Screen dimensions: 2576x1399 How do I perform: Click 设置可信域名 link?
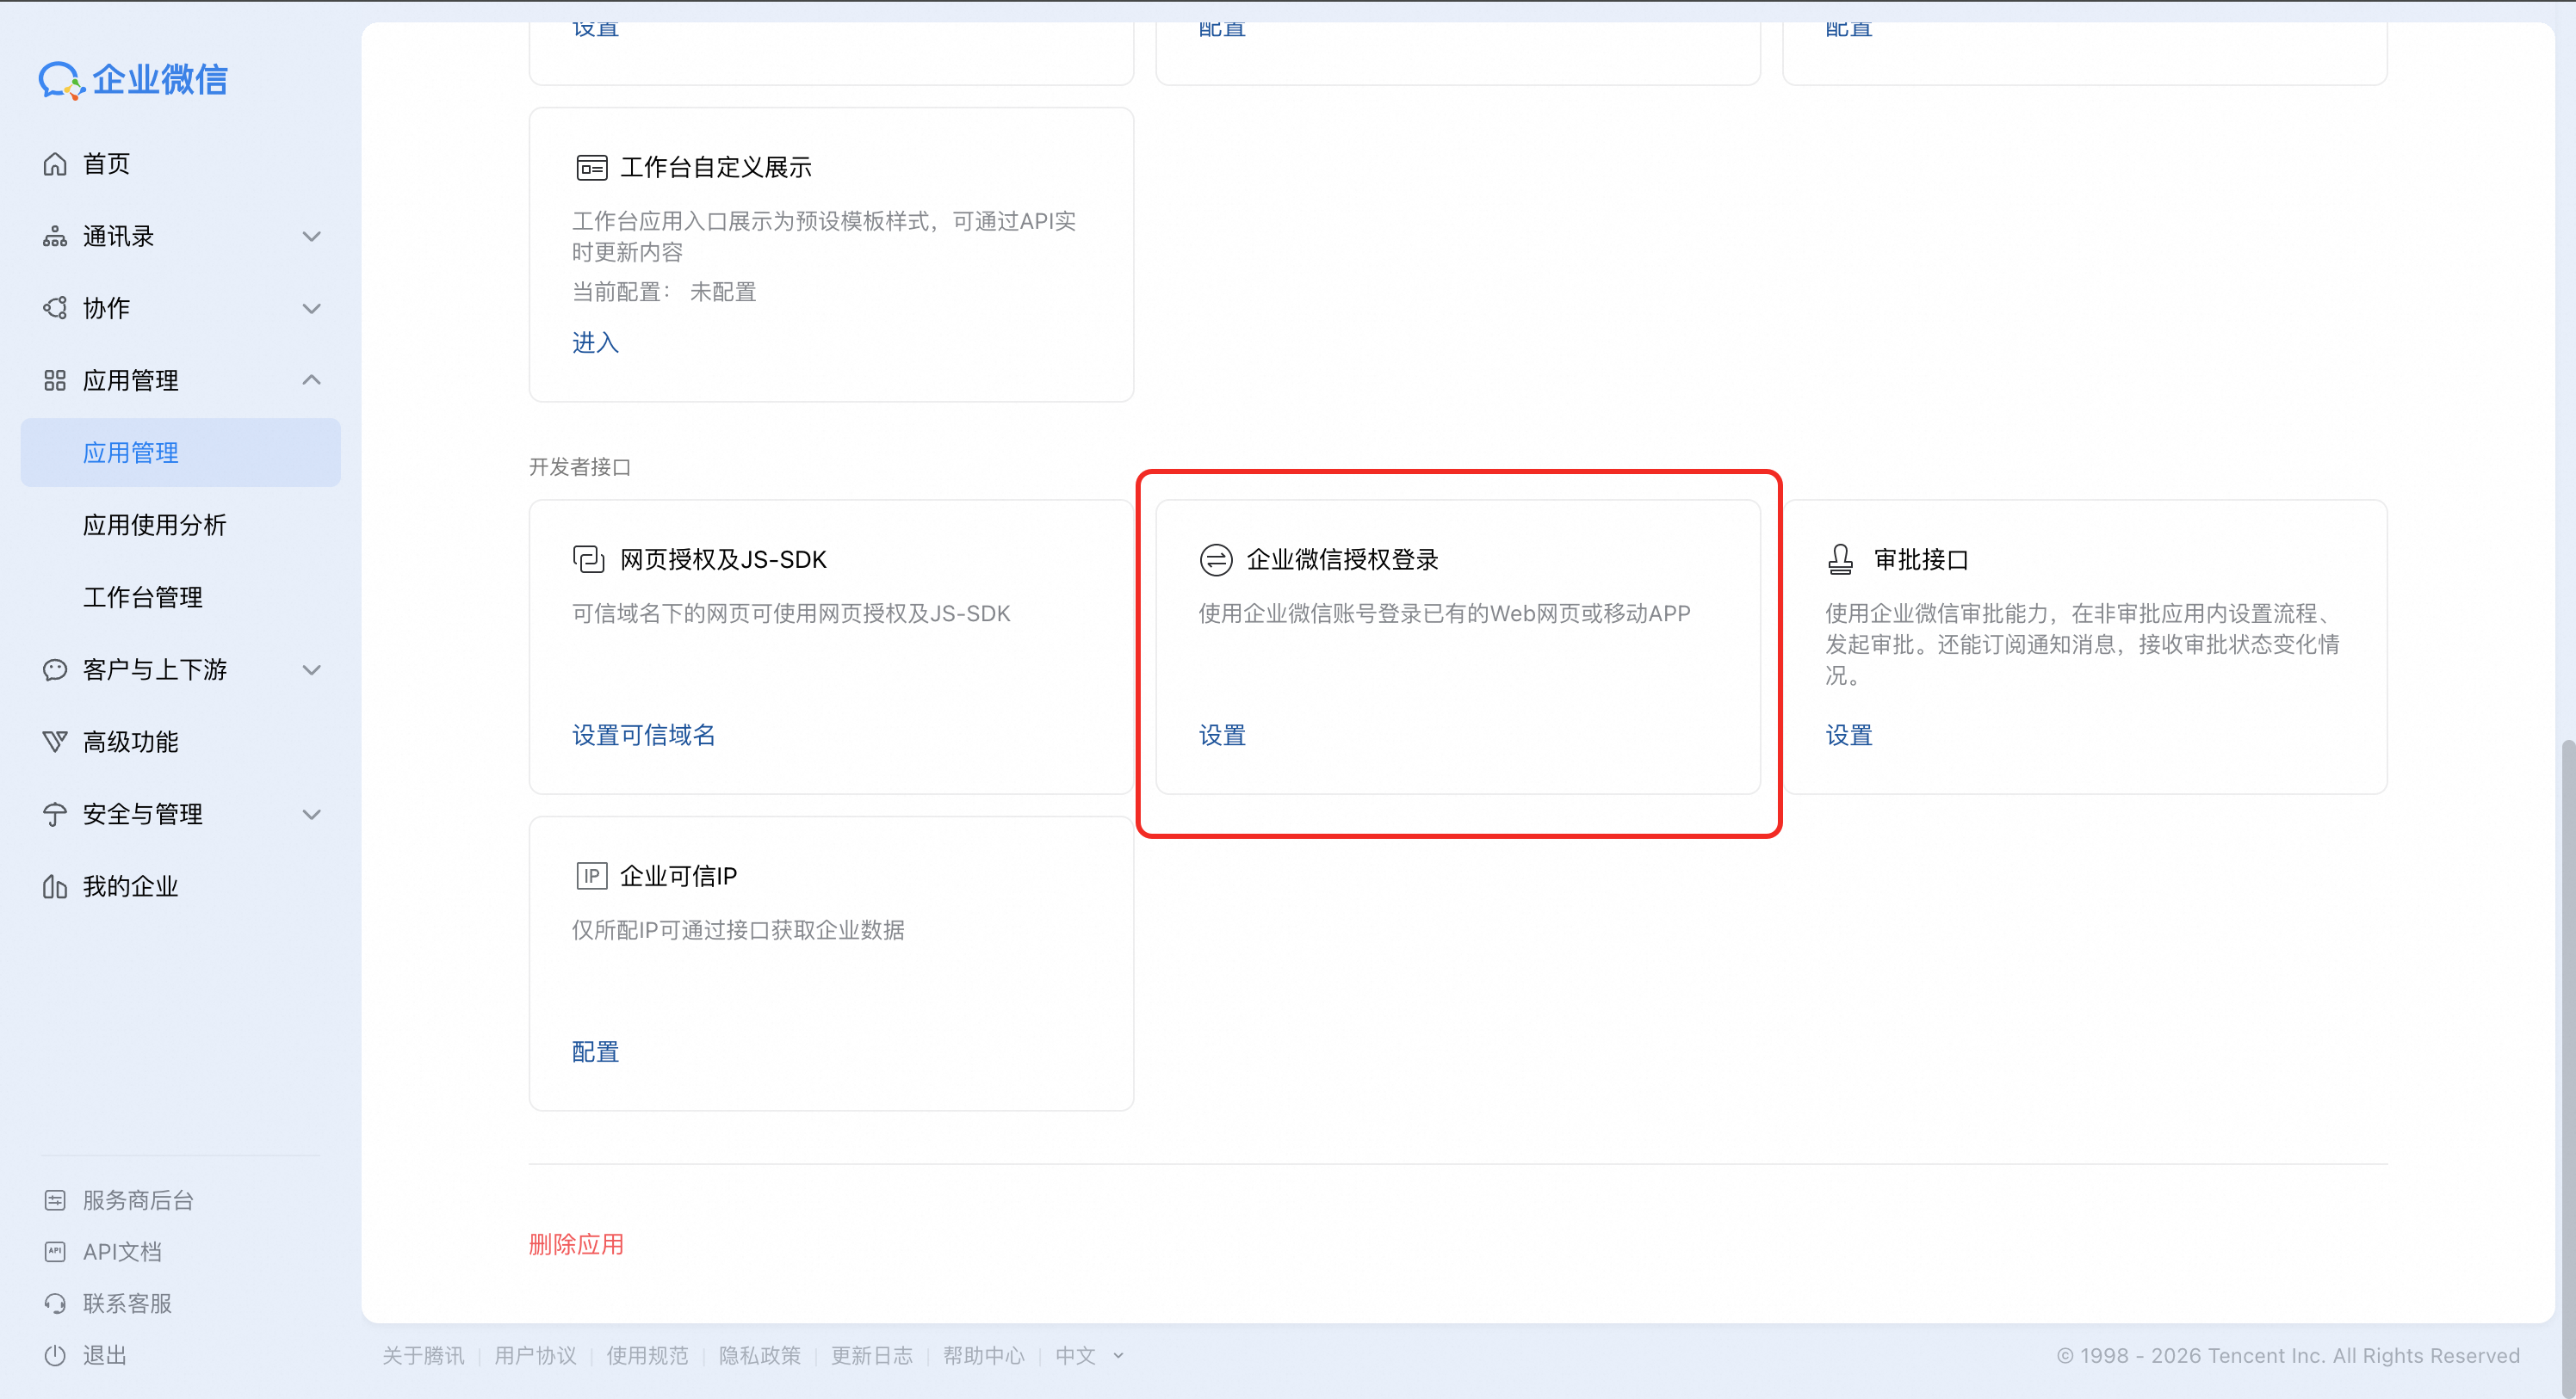(643, 736)
